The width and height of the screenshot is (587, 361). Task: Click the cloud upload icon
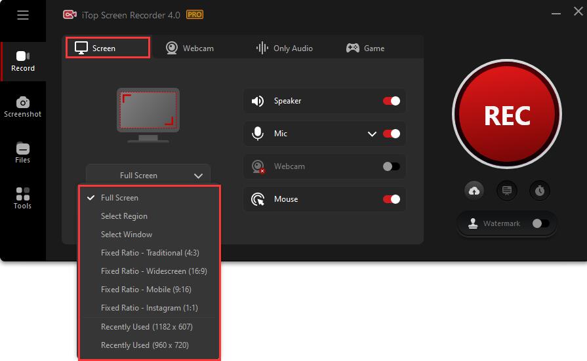[474, 191]
